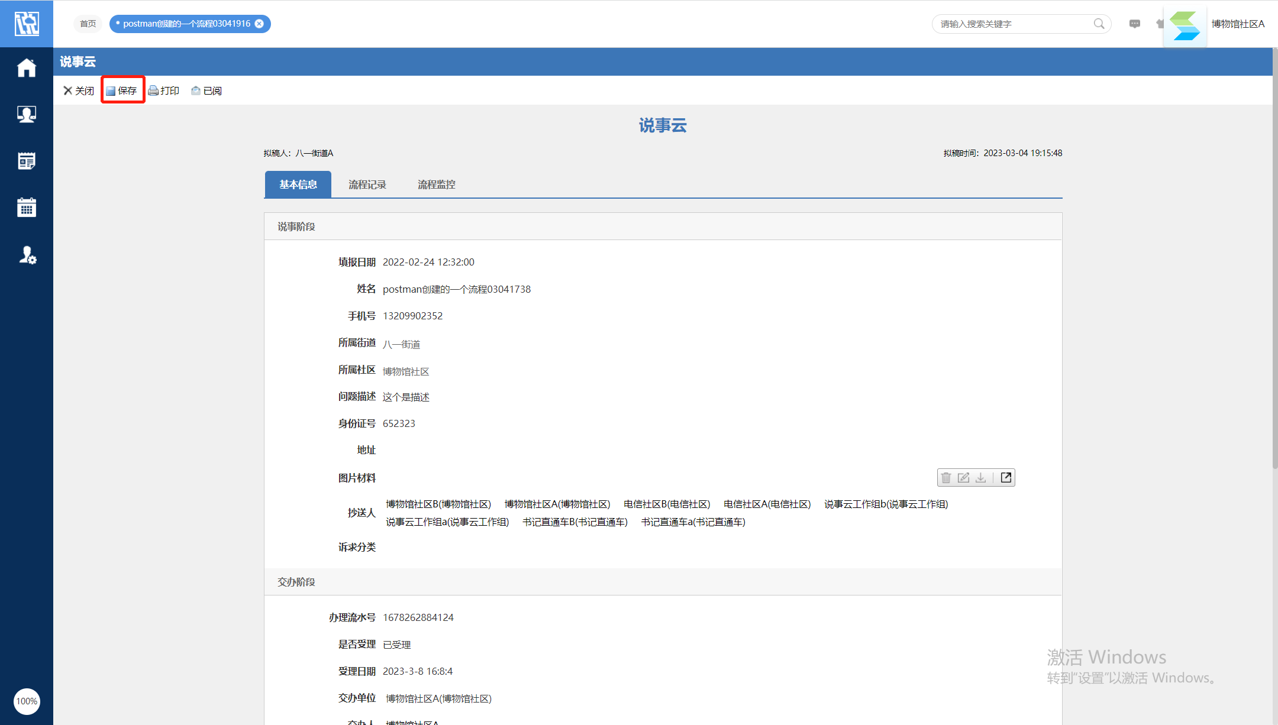This screenshot has width=1278, height=725.
Task: Switch to the 流程记录 tab
Action: [367, 185]
